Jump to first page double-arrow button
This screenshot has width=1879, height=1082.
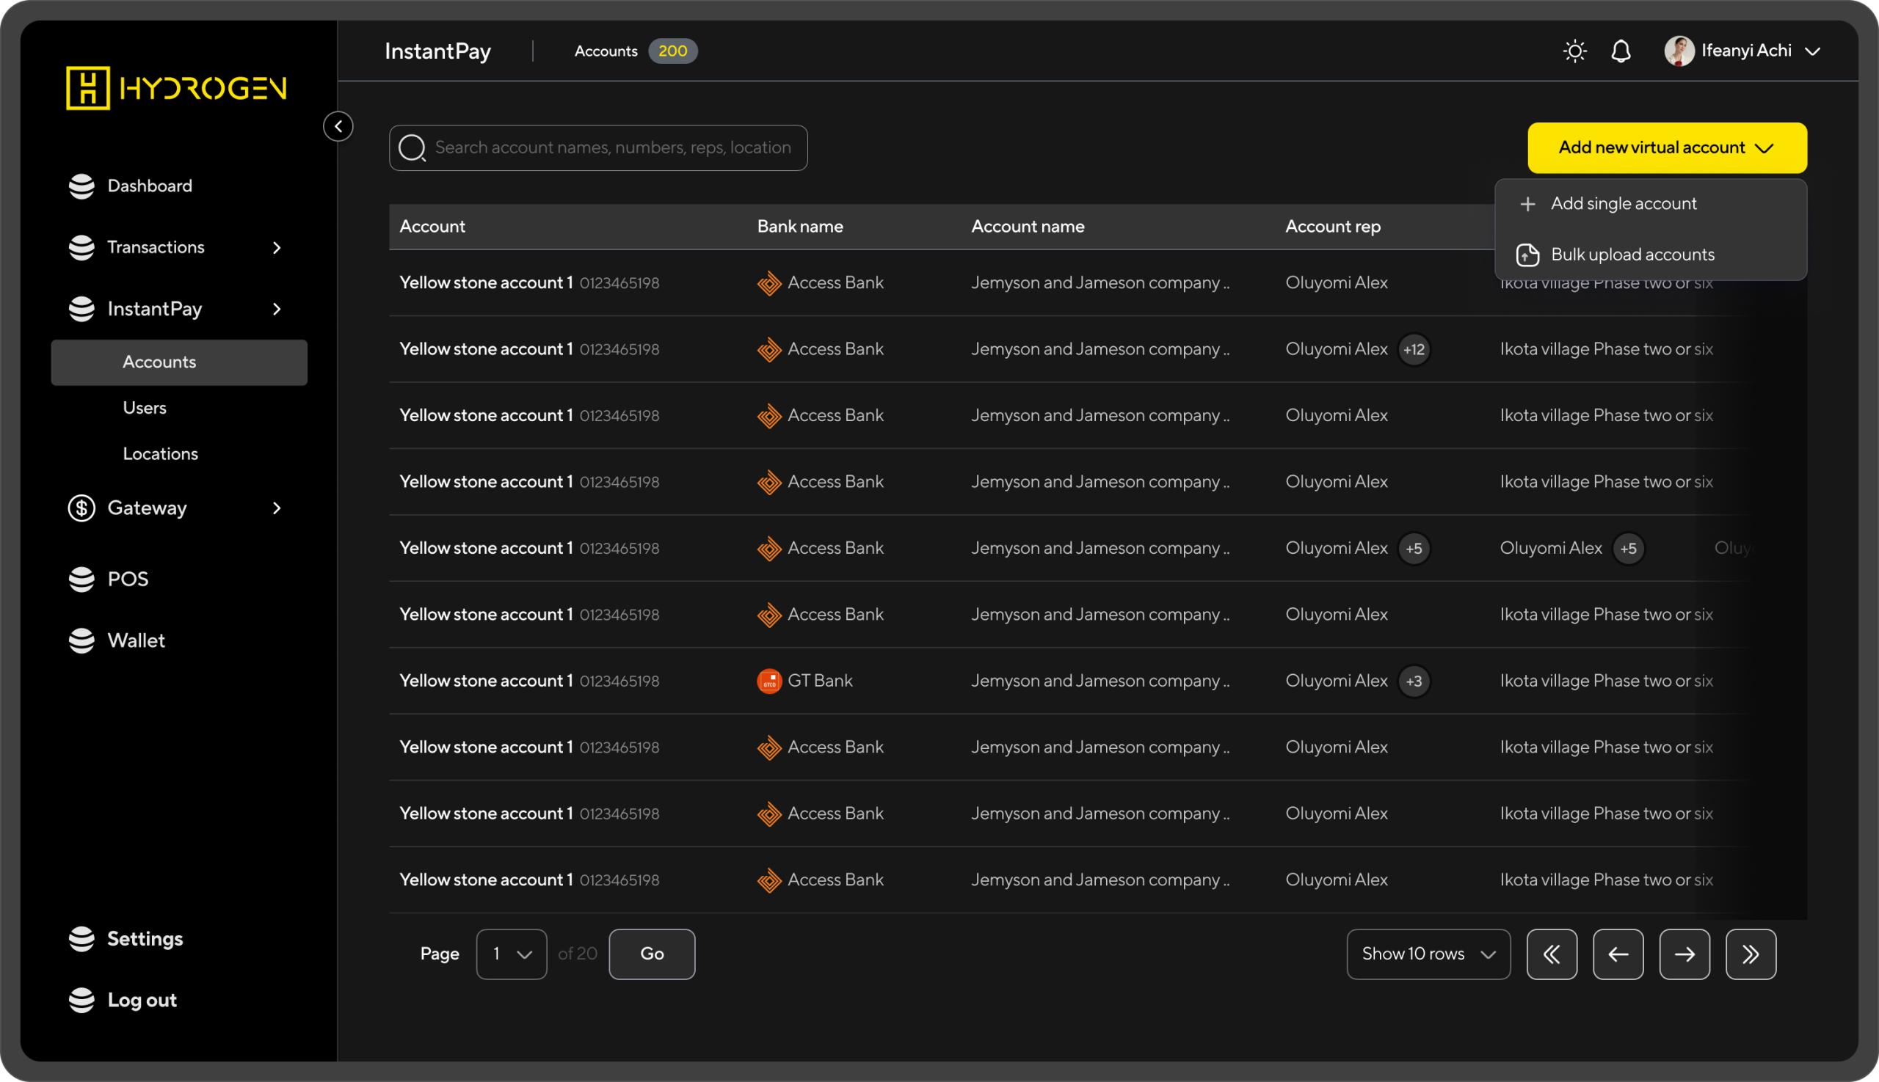(x=1551, y=954)
